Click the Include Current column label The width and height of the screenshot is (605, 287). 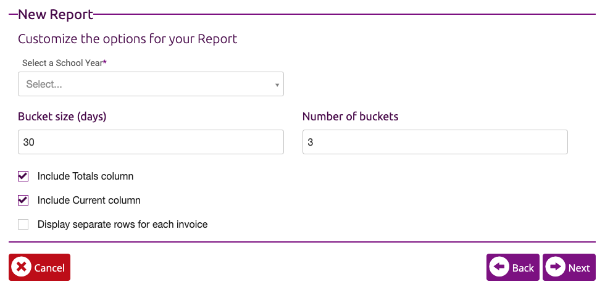(89, 200)
